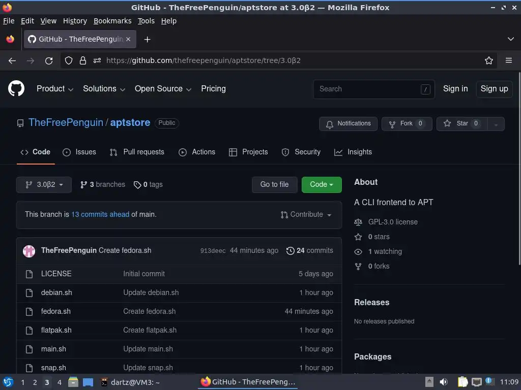
Task: Click the fedora.sh file icon
Action: (29, 312)
